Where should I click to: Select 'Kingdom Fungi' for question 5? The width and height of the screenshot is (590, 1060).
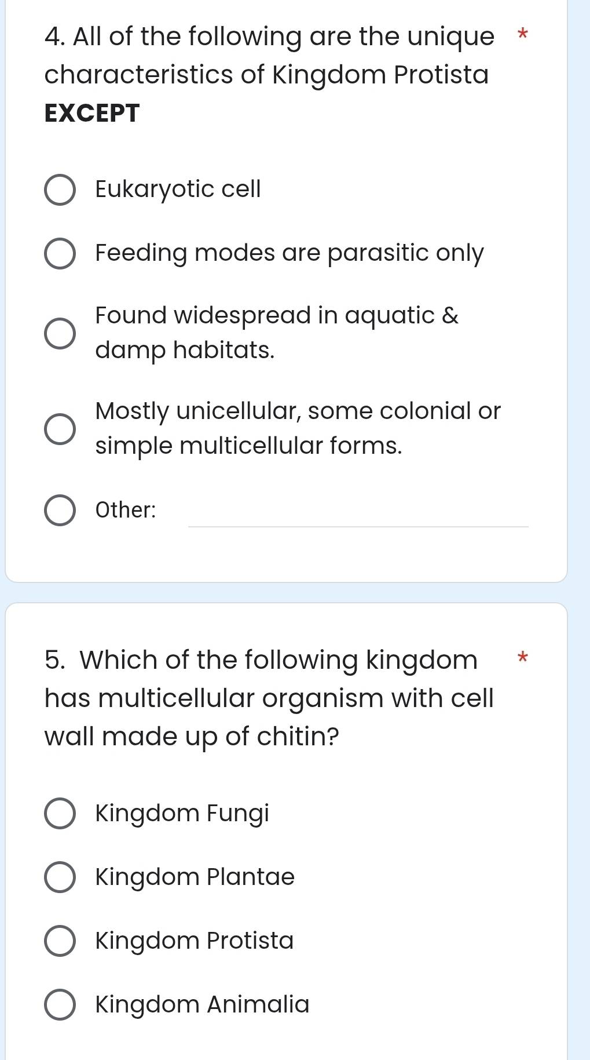tap(60, 812)
